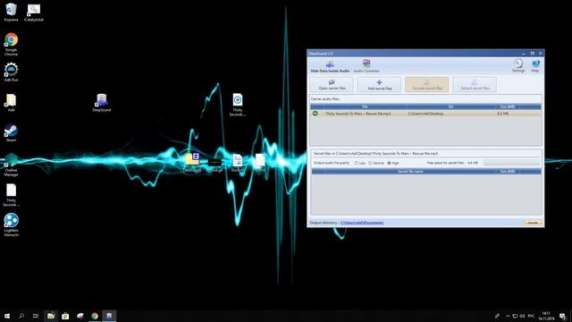Switch to the Audio Converter tab
572x322 pixels.
pos(366,66)
